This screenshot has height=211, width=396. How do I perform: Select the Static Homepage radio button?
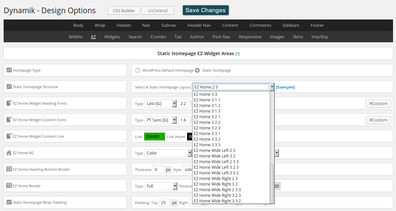[197, 70]
